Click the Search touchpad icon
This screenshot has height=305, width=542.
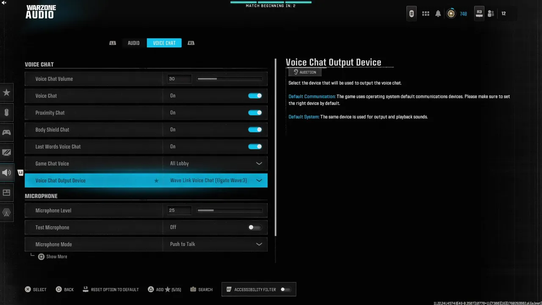coord(193,289)
